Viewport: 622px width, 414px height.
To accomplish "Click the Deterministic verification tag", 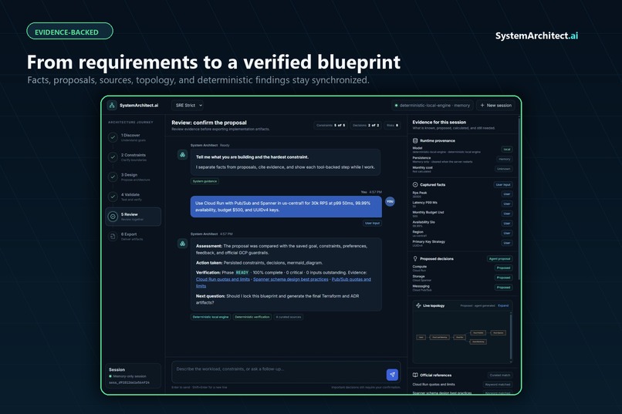I will [252, 317].
